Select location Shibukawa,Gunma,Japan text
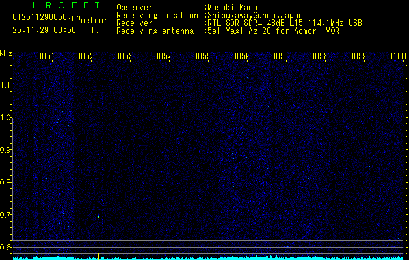 tap(255, 16)
